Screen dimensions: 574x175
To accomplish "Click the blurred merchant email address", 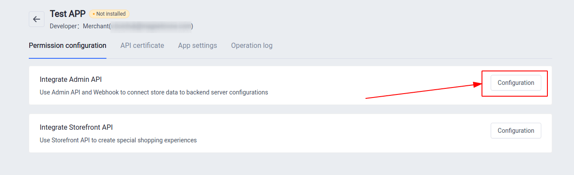I will pyautogui.click(x=150, y=26).
